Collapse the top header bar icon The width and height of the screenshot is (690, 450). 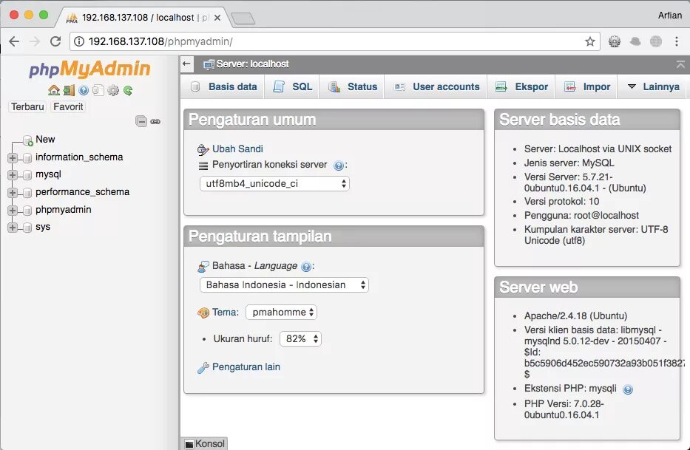[680, 64]
